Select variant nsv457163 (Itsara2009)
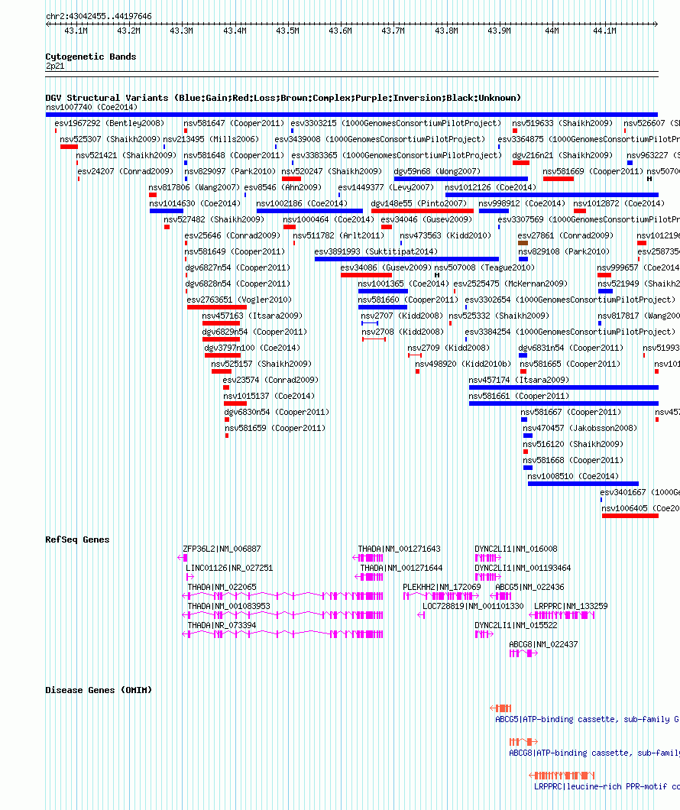Image resolution: width=680 pixels, height=810 pixels. tap(252, 316)
